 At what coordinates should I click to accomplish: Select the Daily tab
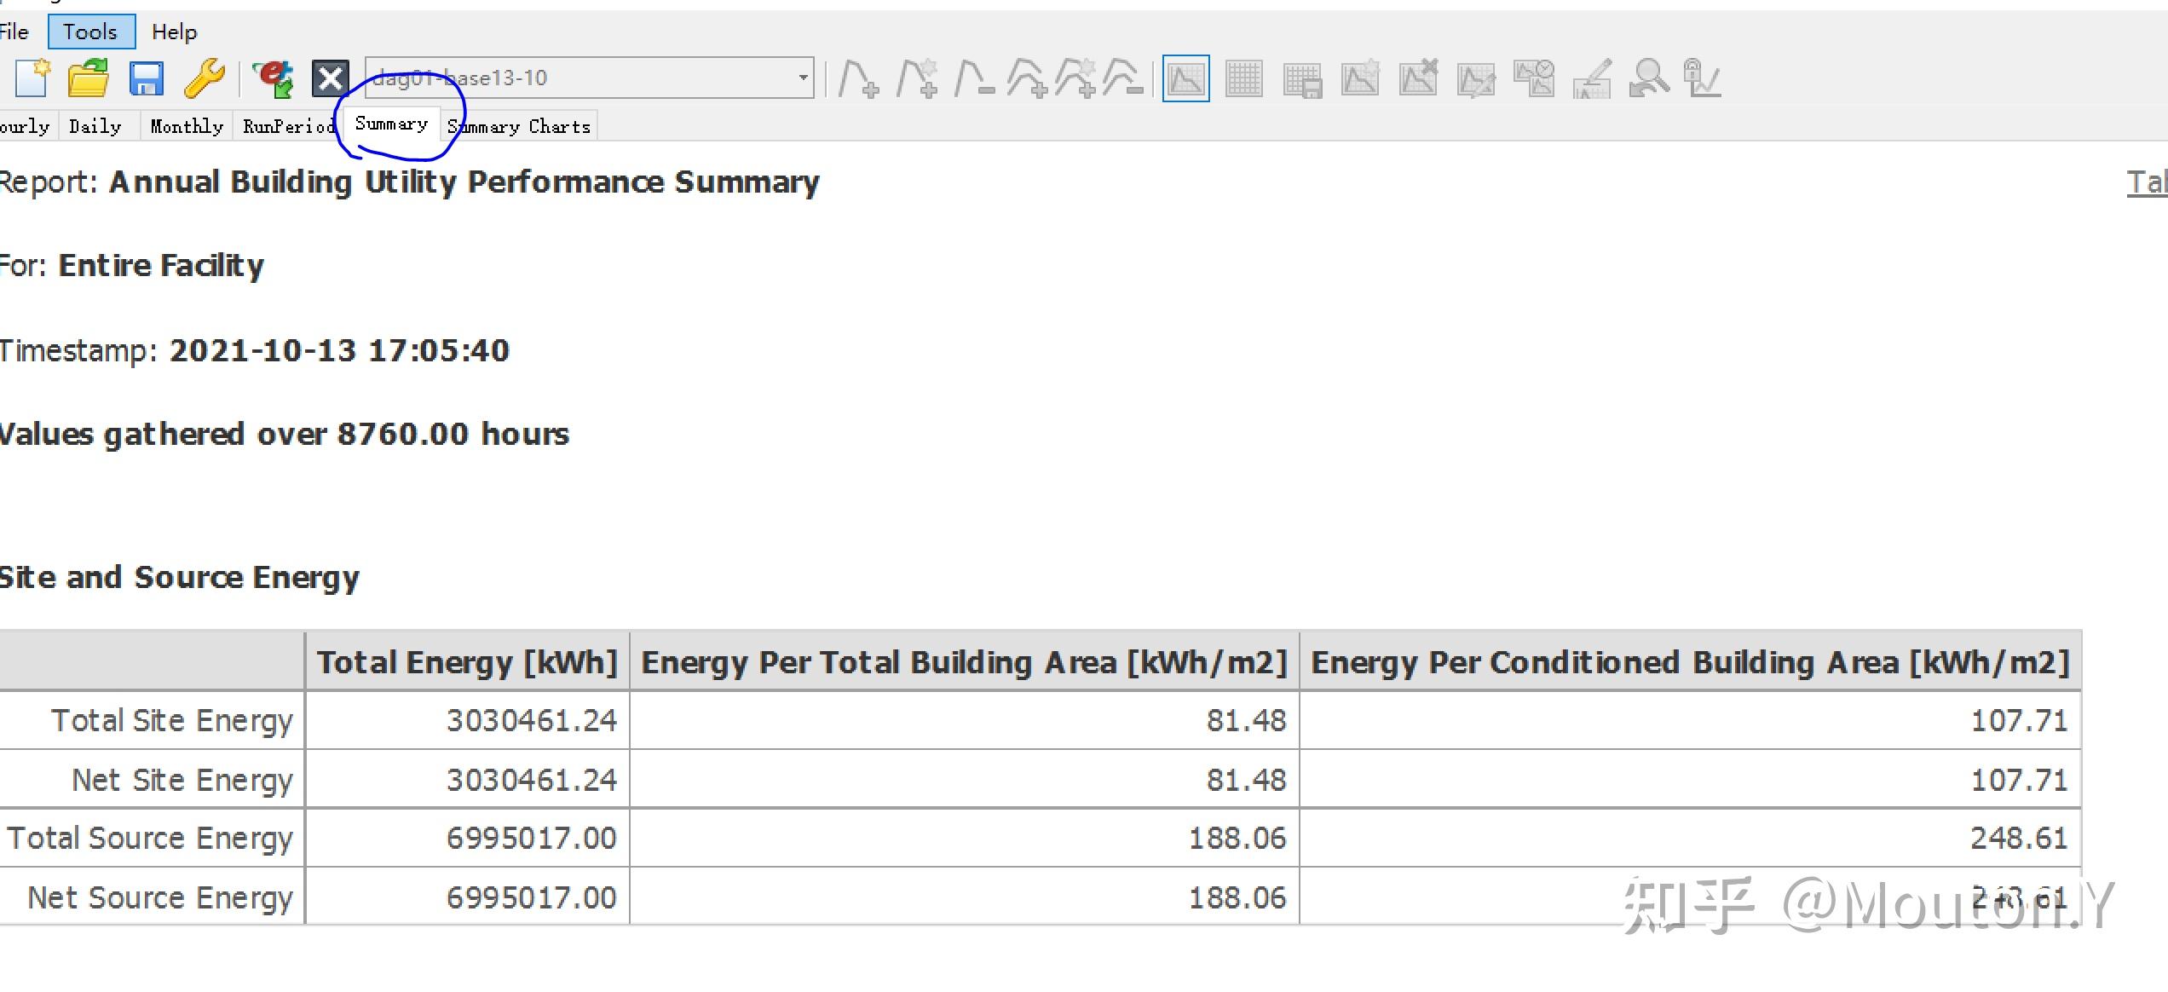tap(95, 126)
